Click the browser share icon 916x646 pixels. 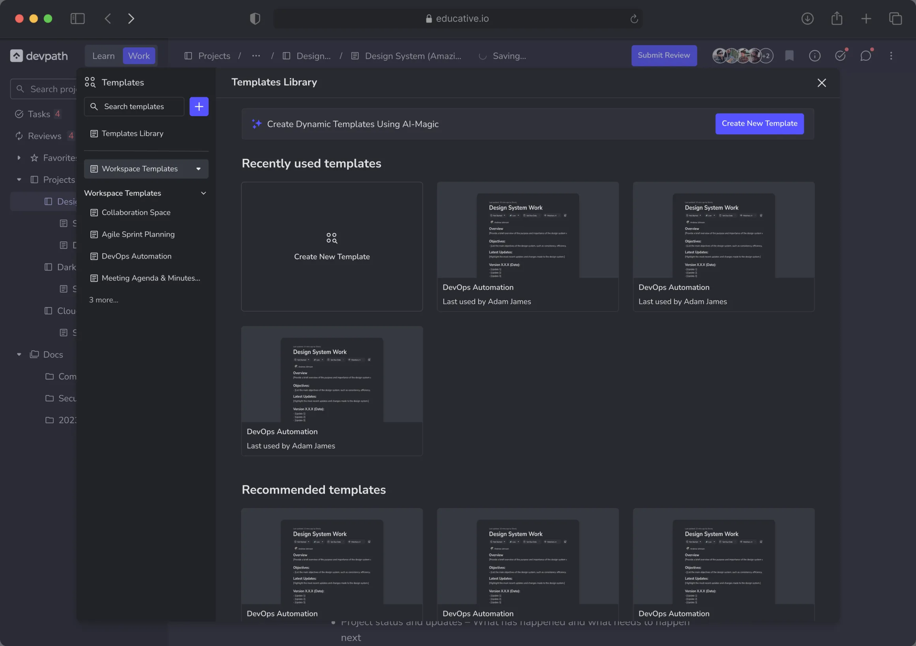pyautogui.click(x=837, y=18)
